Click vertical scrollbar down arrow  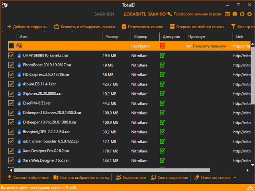coord(253,165)
